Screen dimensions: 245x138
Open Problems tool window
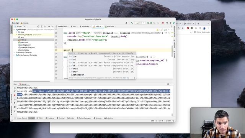tap(49, 118)
